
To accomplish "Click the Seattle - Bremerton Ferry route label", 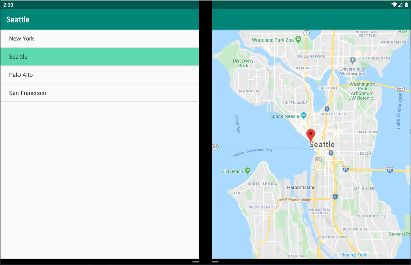I will (x=252, y=152).
